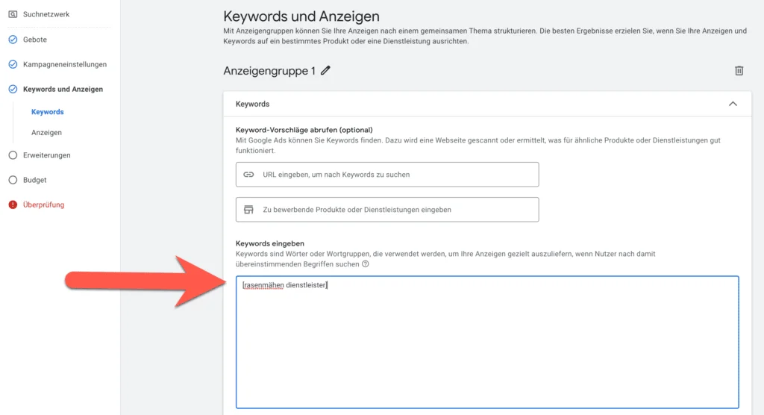Open the Überprüfung step
Screen dimensions: 764x415
[43, 205]
